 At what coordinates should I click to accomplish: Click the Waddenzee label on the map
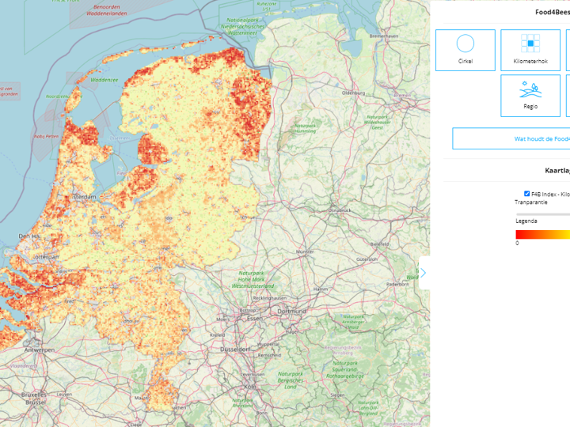coord(104,80)
